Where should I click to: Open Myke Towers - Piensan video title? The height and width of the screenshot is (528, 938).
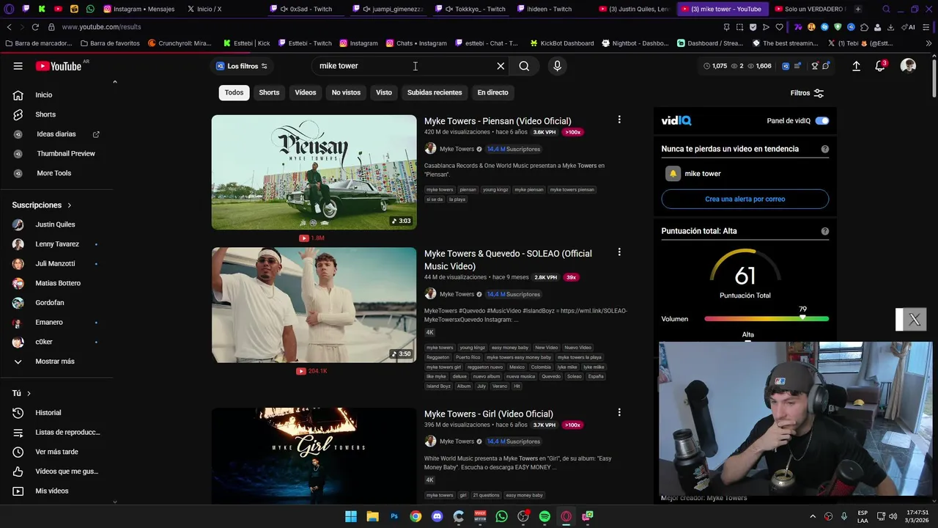pyautogui.click(x=498, y=121)
